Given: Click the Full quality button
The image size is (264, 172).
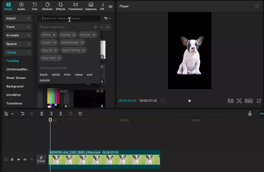Looking at the screenshot, I should pos(230,101).
